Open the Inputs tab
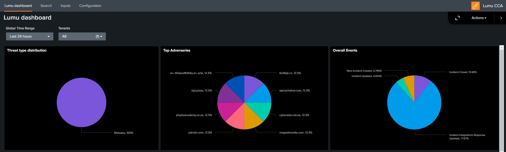The width and height of the screenshot is (506, 152). tap(65, 6)
